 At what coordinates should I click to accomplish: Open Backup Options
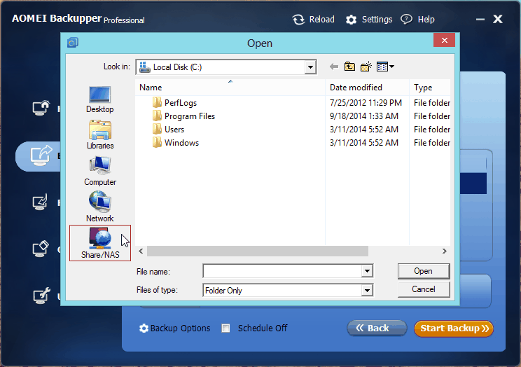tap(175, 328)
